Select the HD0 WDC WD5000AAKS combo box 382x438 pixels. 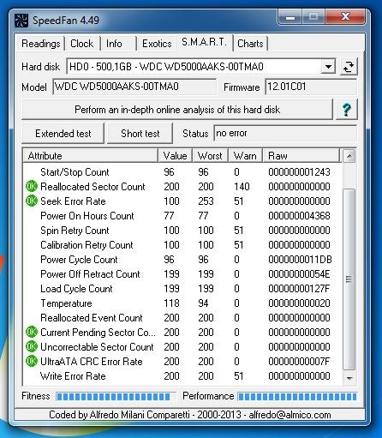(x=200, y=67)
